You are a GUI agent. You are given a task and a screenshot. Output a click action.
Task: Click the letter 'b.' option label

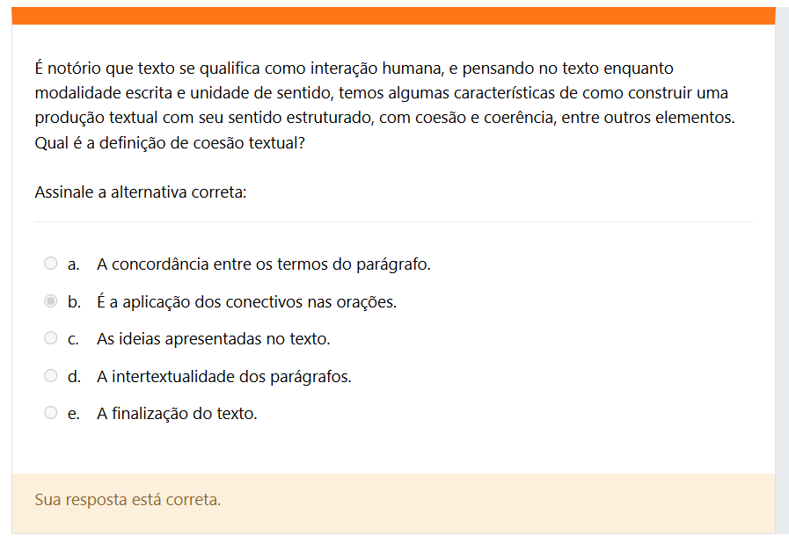[x=74, y=302]
